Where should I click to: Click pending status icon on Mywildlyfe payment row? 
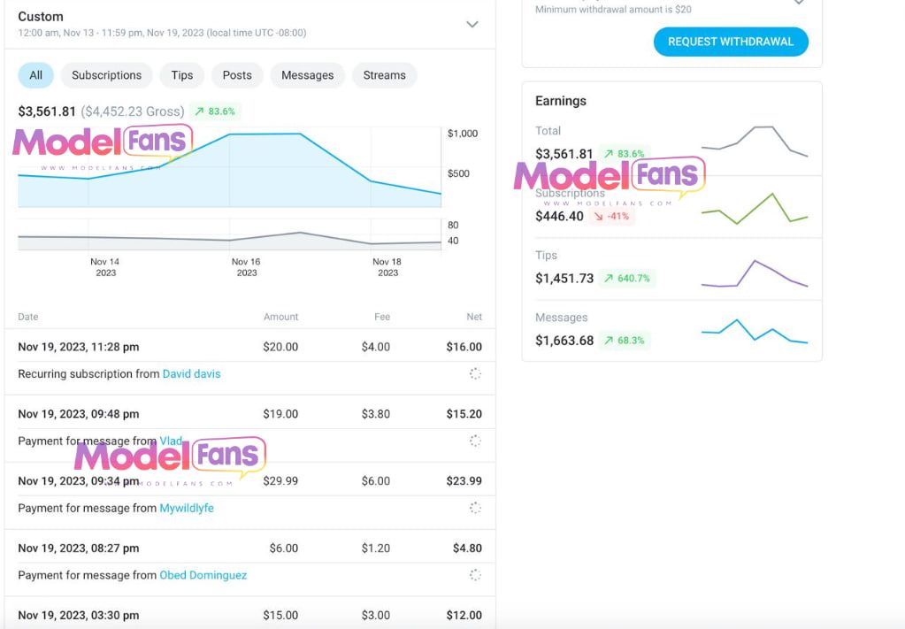tap(475, 508)
